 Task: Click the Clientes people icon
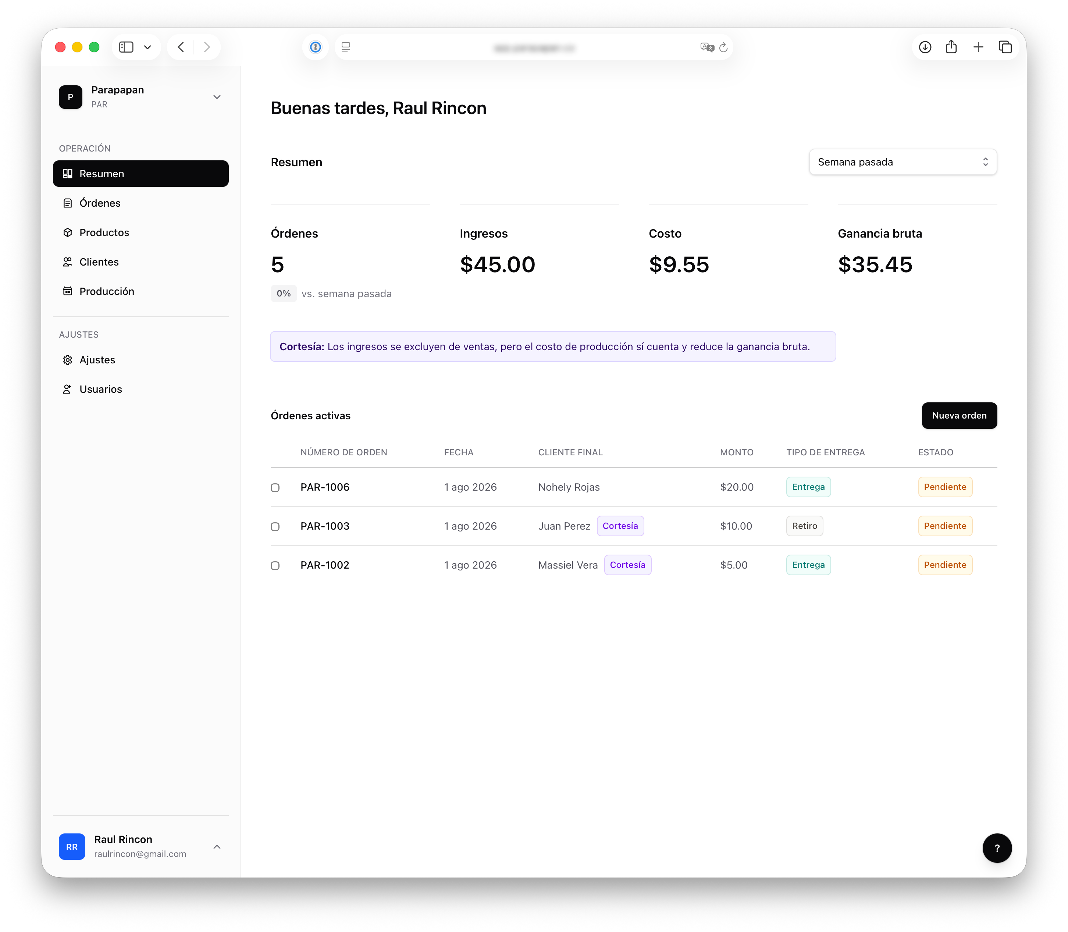point(68,262)
